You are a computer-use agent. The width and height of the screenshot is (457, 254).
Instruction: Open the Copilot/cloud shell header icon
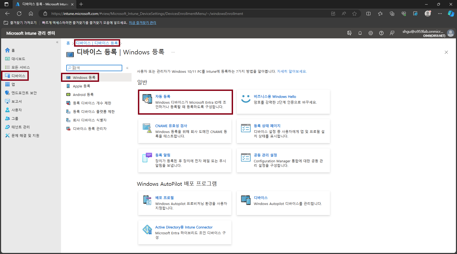click(x=349, y=33)
